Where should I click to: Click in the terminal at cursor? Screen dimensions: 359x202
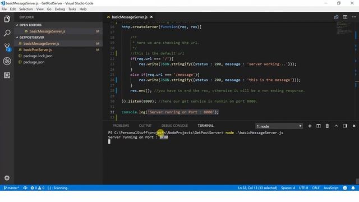[x=109, y=141]
